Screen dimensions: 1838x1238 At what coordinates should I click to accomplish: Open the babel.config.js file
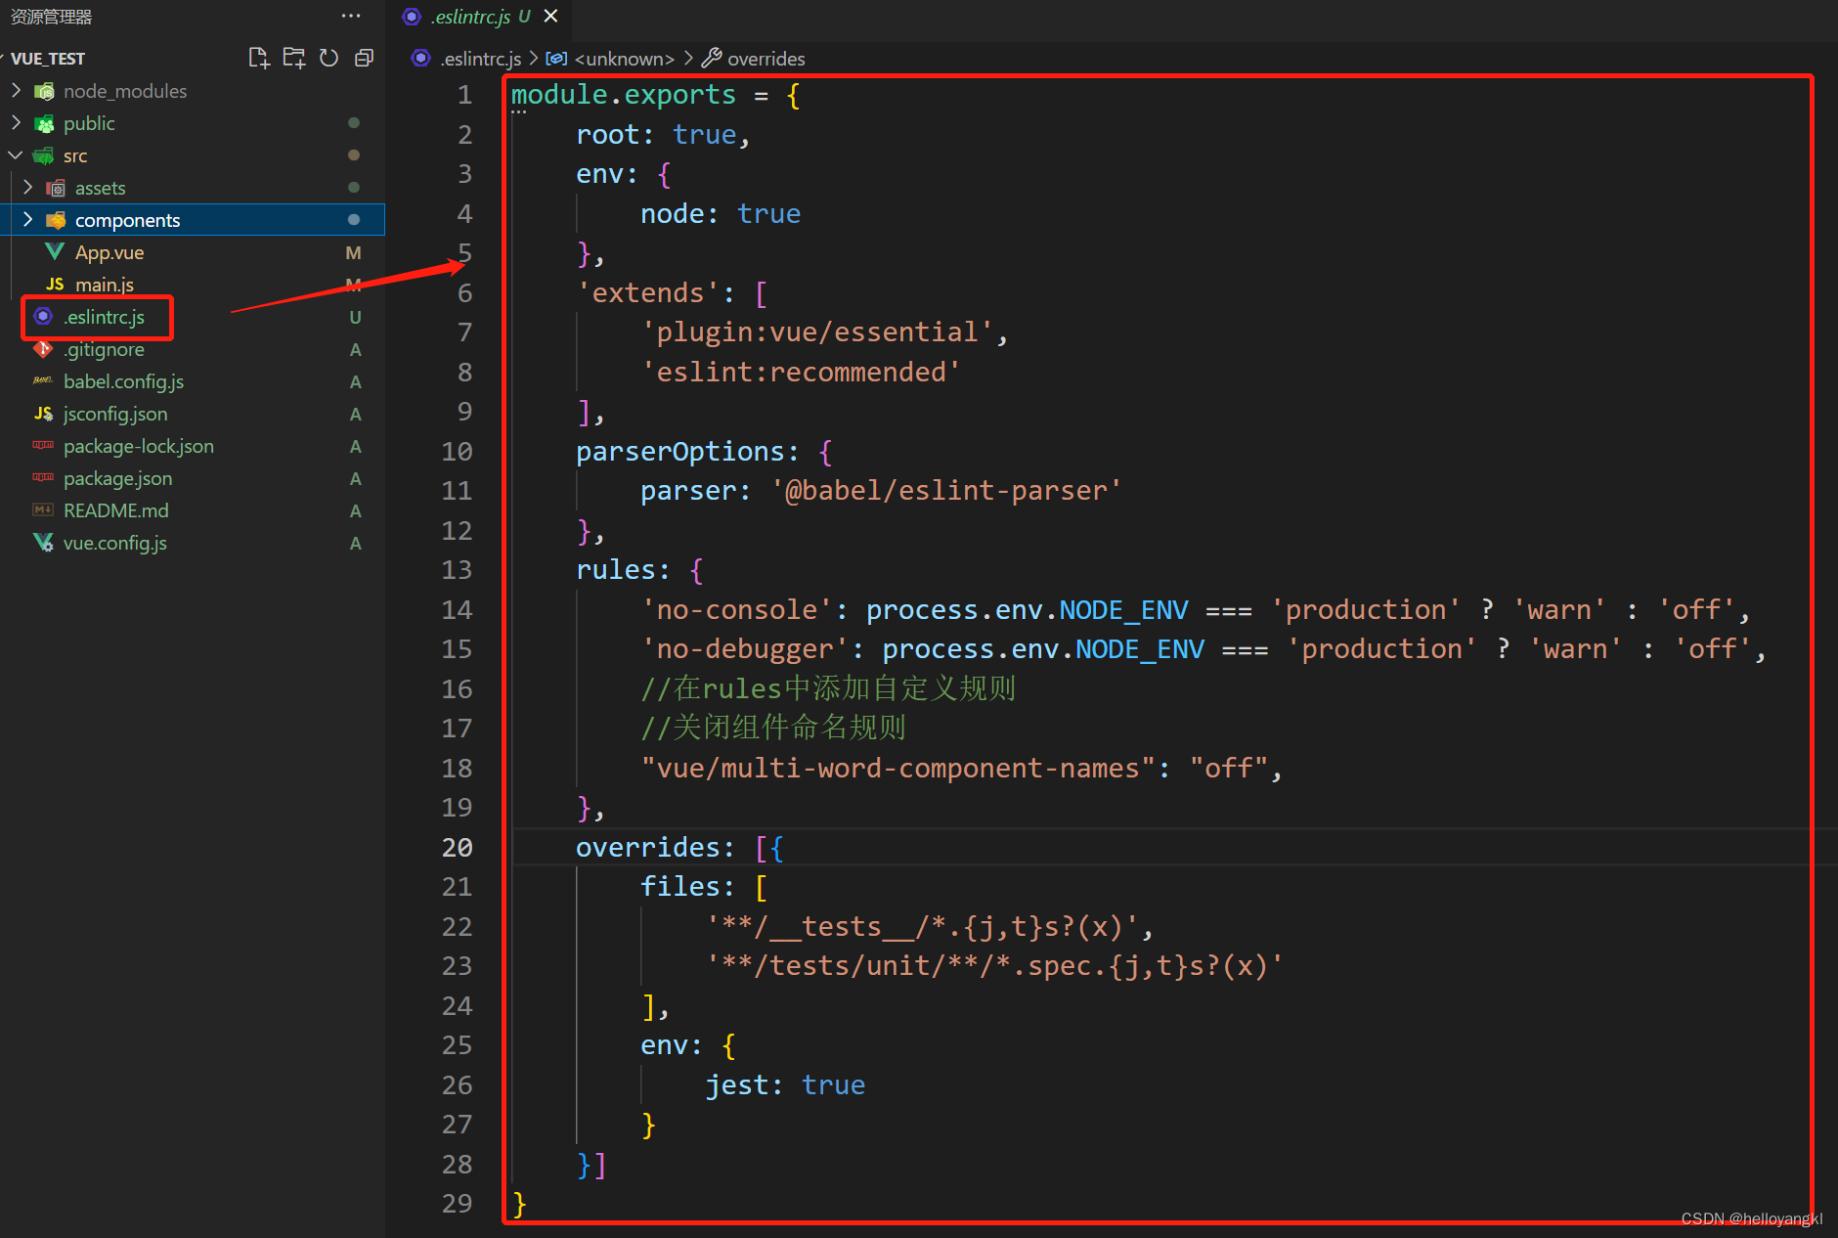pyautogui.click(x=123, y=381)
